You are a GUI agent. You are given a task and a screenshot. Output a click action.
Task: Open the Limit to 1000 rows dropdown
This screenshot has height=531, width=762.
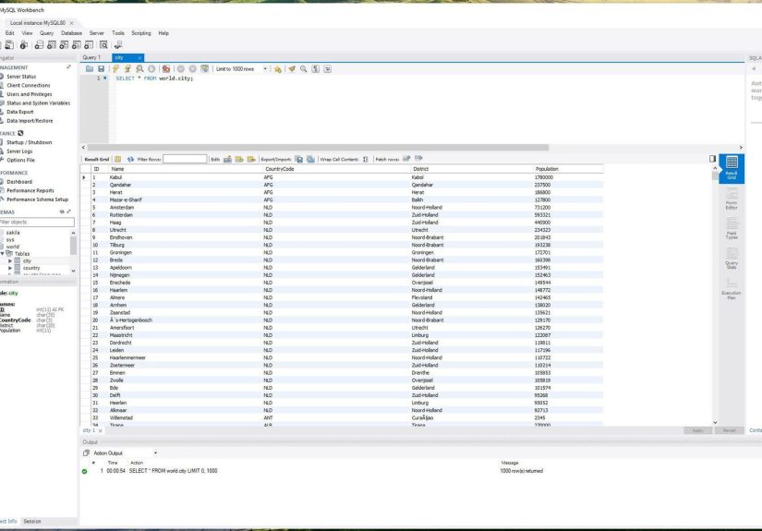point(241,69)
